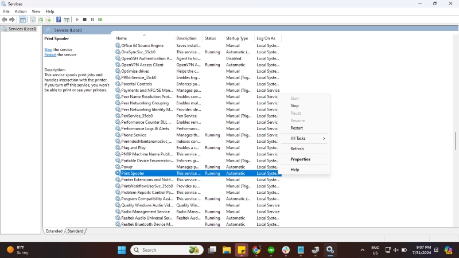This screenshot has width=459, height=258.
Task: Open the Action menu
Action: click(20, 11)
